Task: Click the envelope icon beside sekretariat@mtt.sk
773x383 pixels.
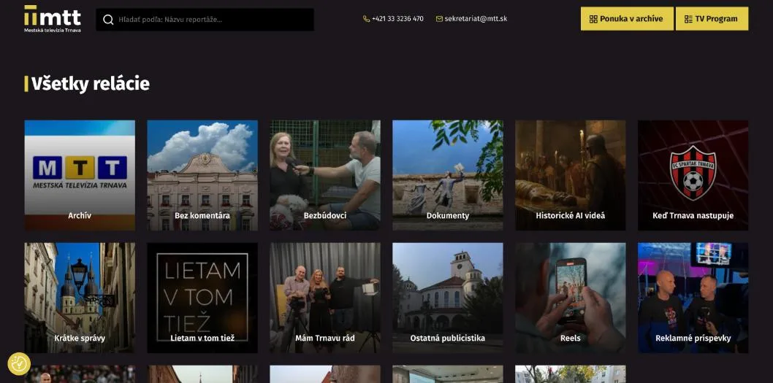Action: [439, 19]
